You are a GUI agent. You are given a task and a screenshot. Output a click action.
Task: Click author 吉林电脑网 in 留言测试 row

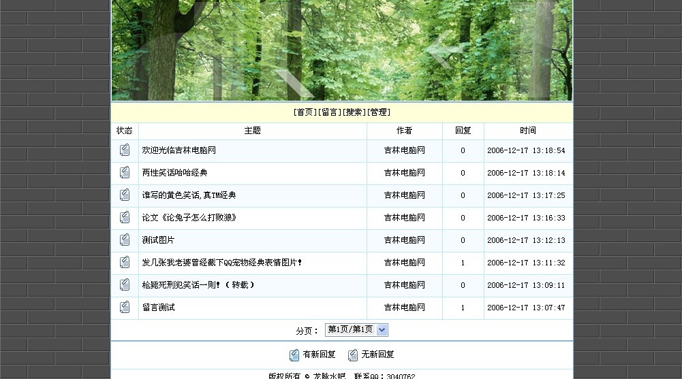(404, 308)
